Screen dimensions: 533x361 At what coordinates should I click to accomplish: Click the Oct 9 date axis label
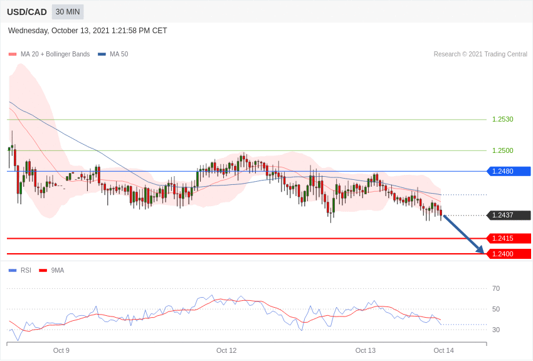point(61,350)
